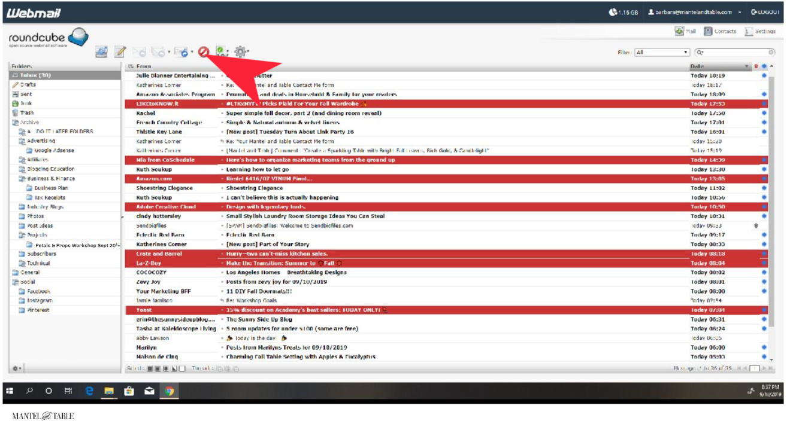Open the Inbox (30) folder
Viewport: 787px width, 421px height.
65,75
